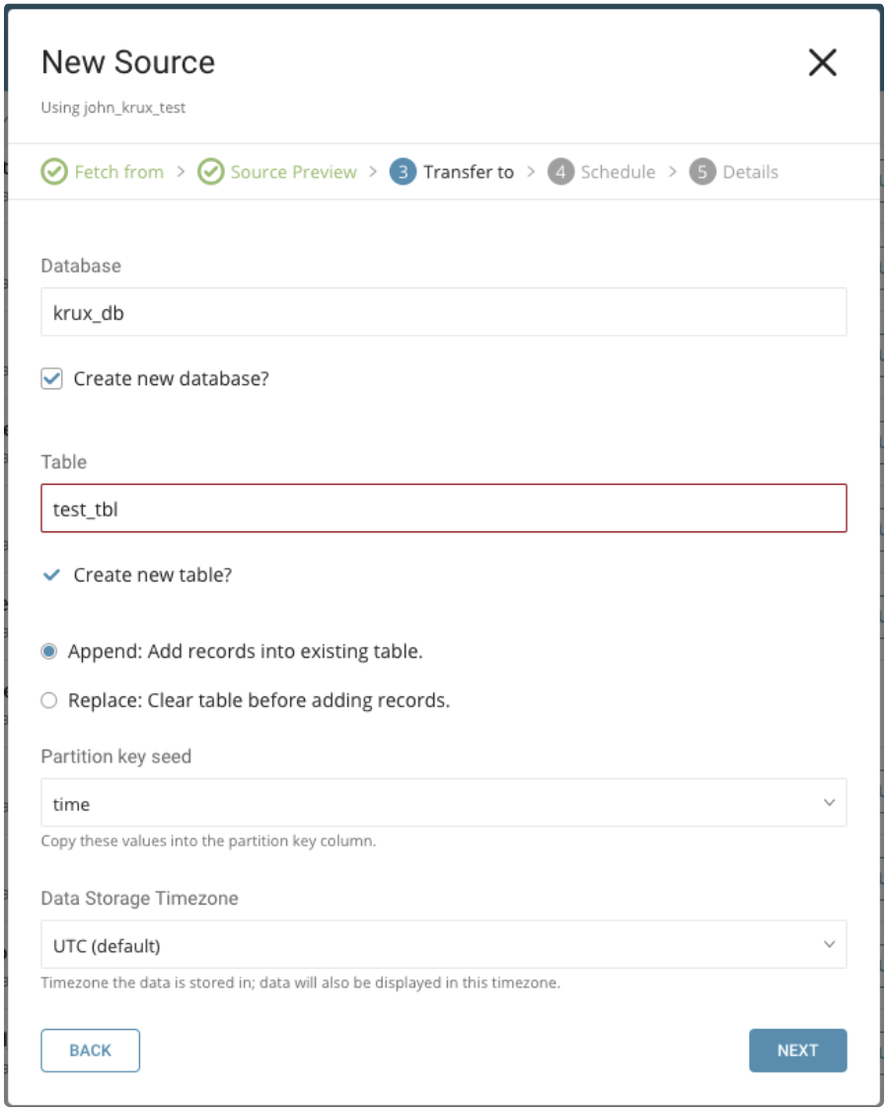Click the green checkmark icon beside Fetch from
This screenshot has height=1112, width=888.
tap(53, 172)
